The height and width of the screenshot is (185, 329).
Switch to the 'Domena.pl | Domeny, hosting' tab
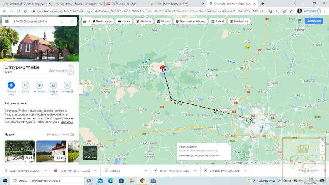point(27,3)
